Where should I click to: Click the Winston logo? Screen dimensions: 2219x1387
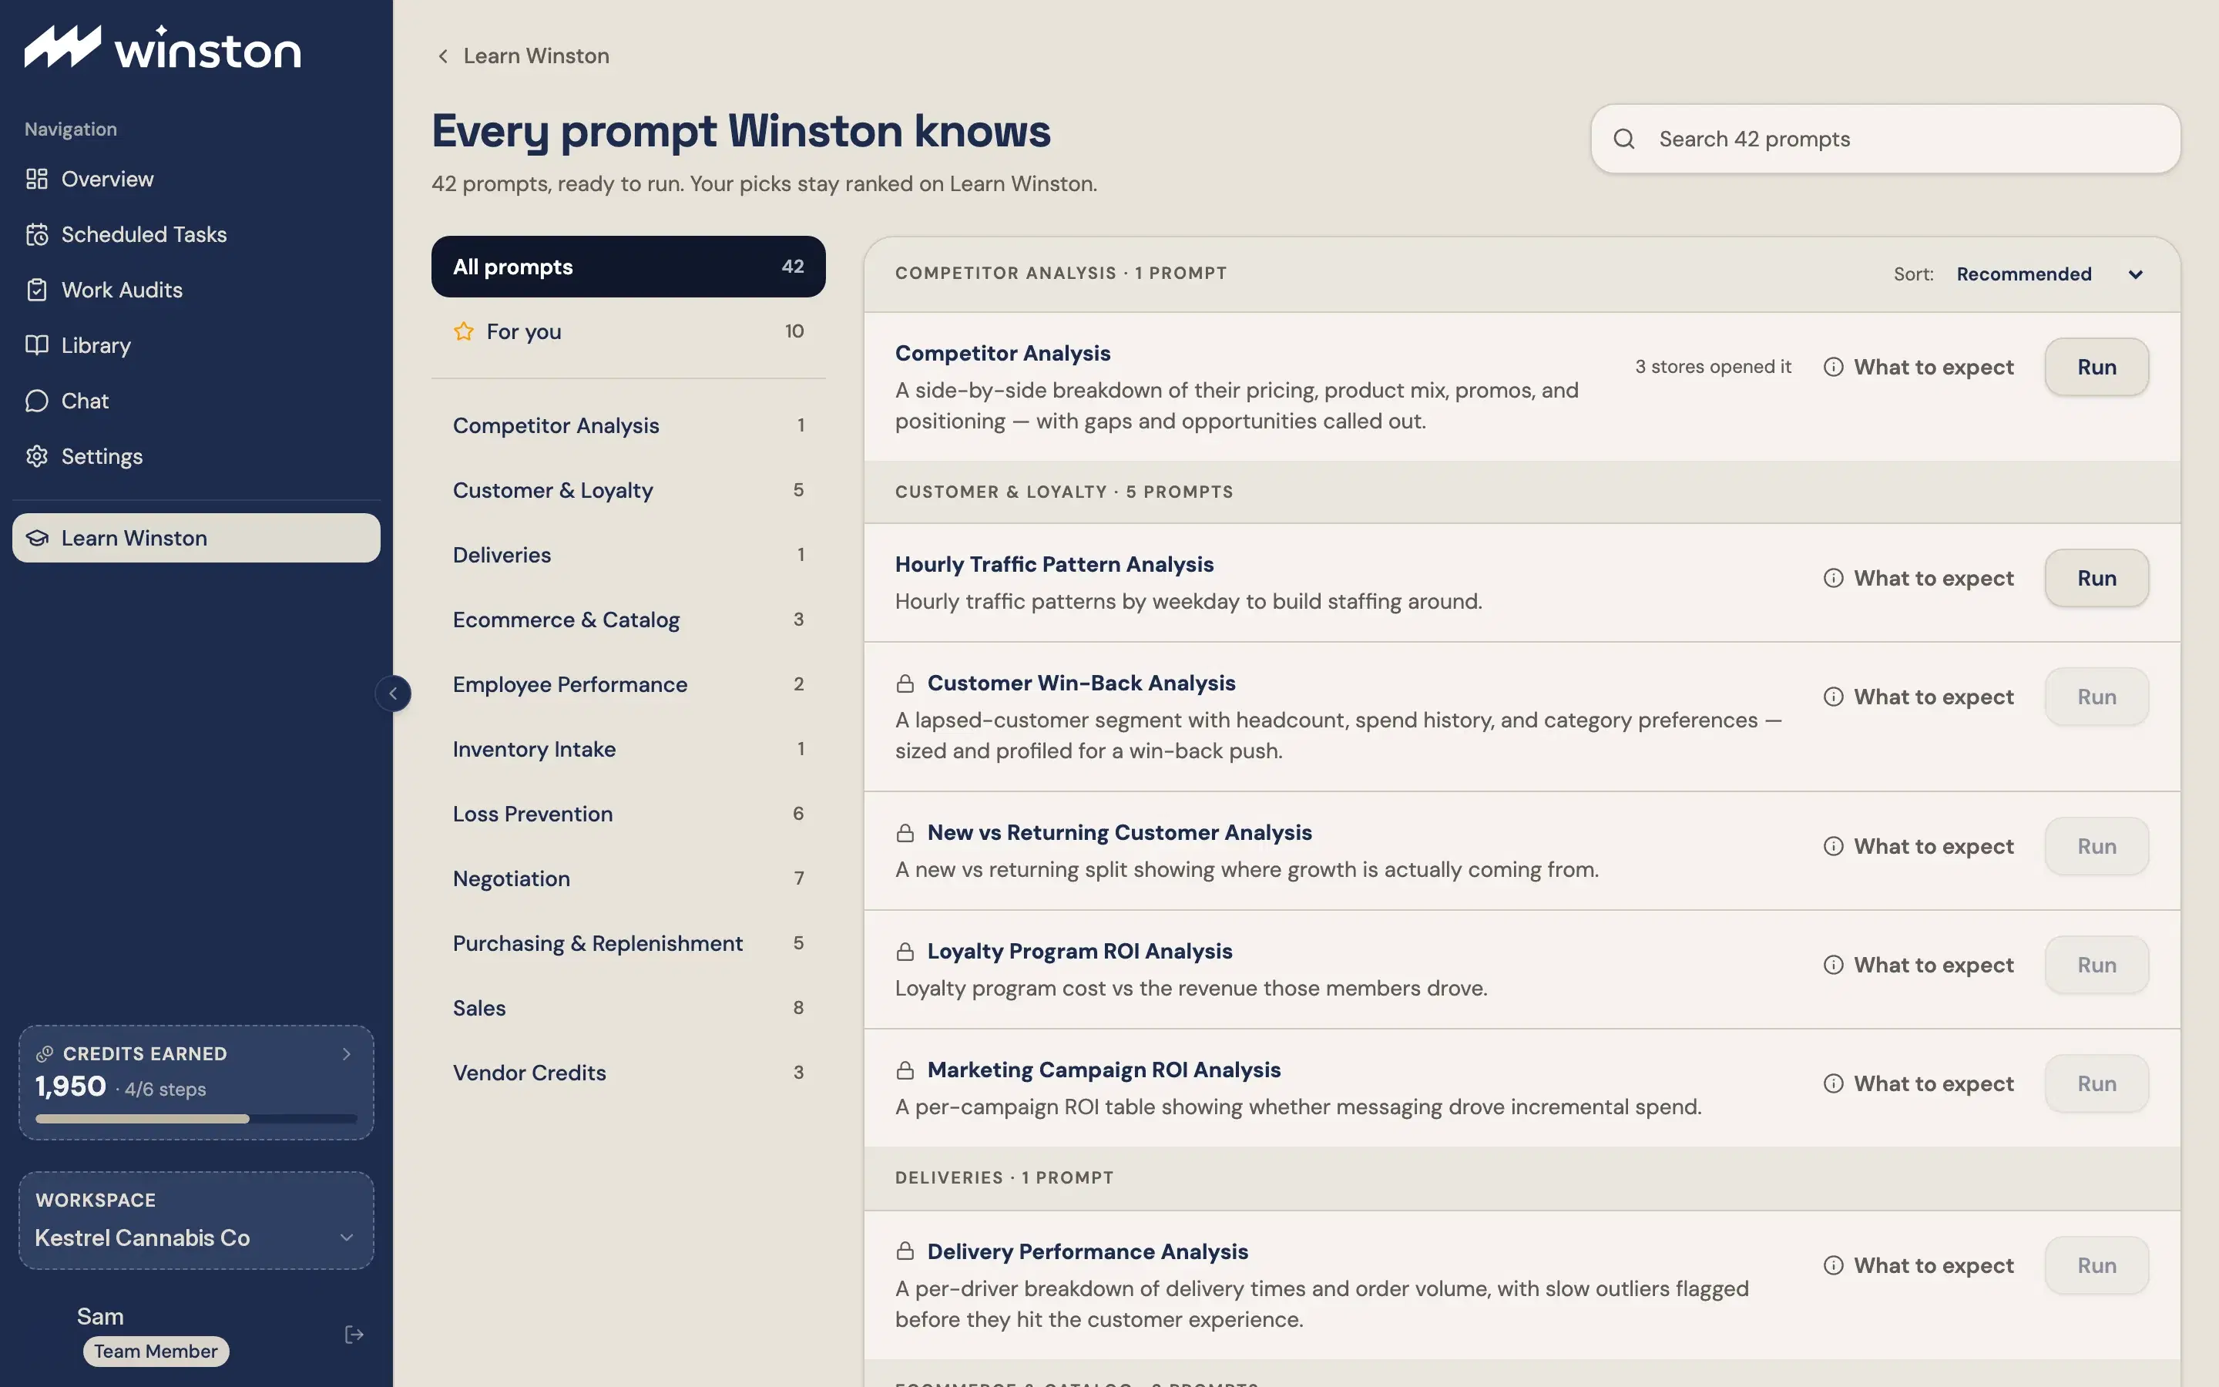tap(163, 47)
